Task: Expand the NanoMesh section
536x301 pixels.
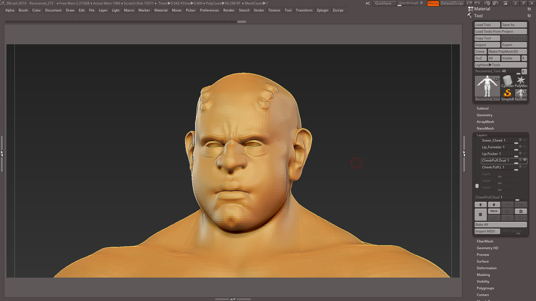Action: [485, 128]
